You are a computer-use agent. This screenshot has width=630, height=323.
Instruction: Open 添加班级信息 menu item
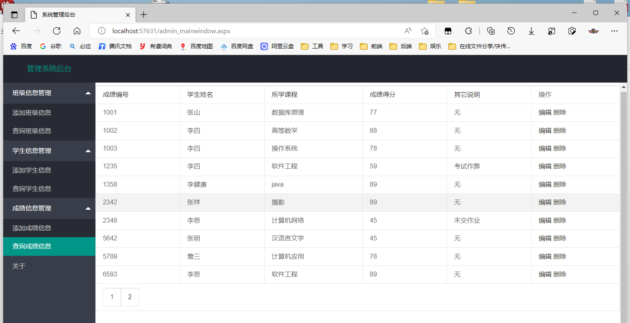49,113
